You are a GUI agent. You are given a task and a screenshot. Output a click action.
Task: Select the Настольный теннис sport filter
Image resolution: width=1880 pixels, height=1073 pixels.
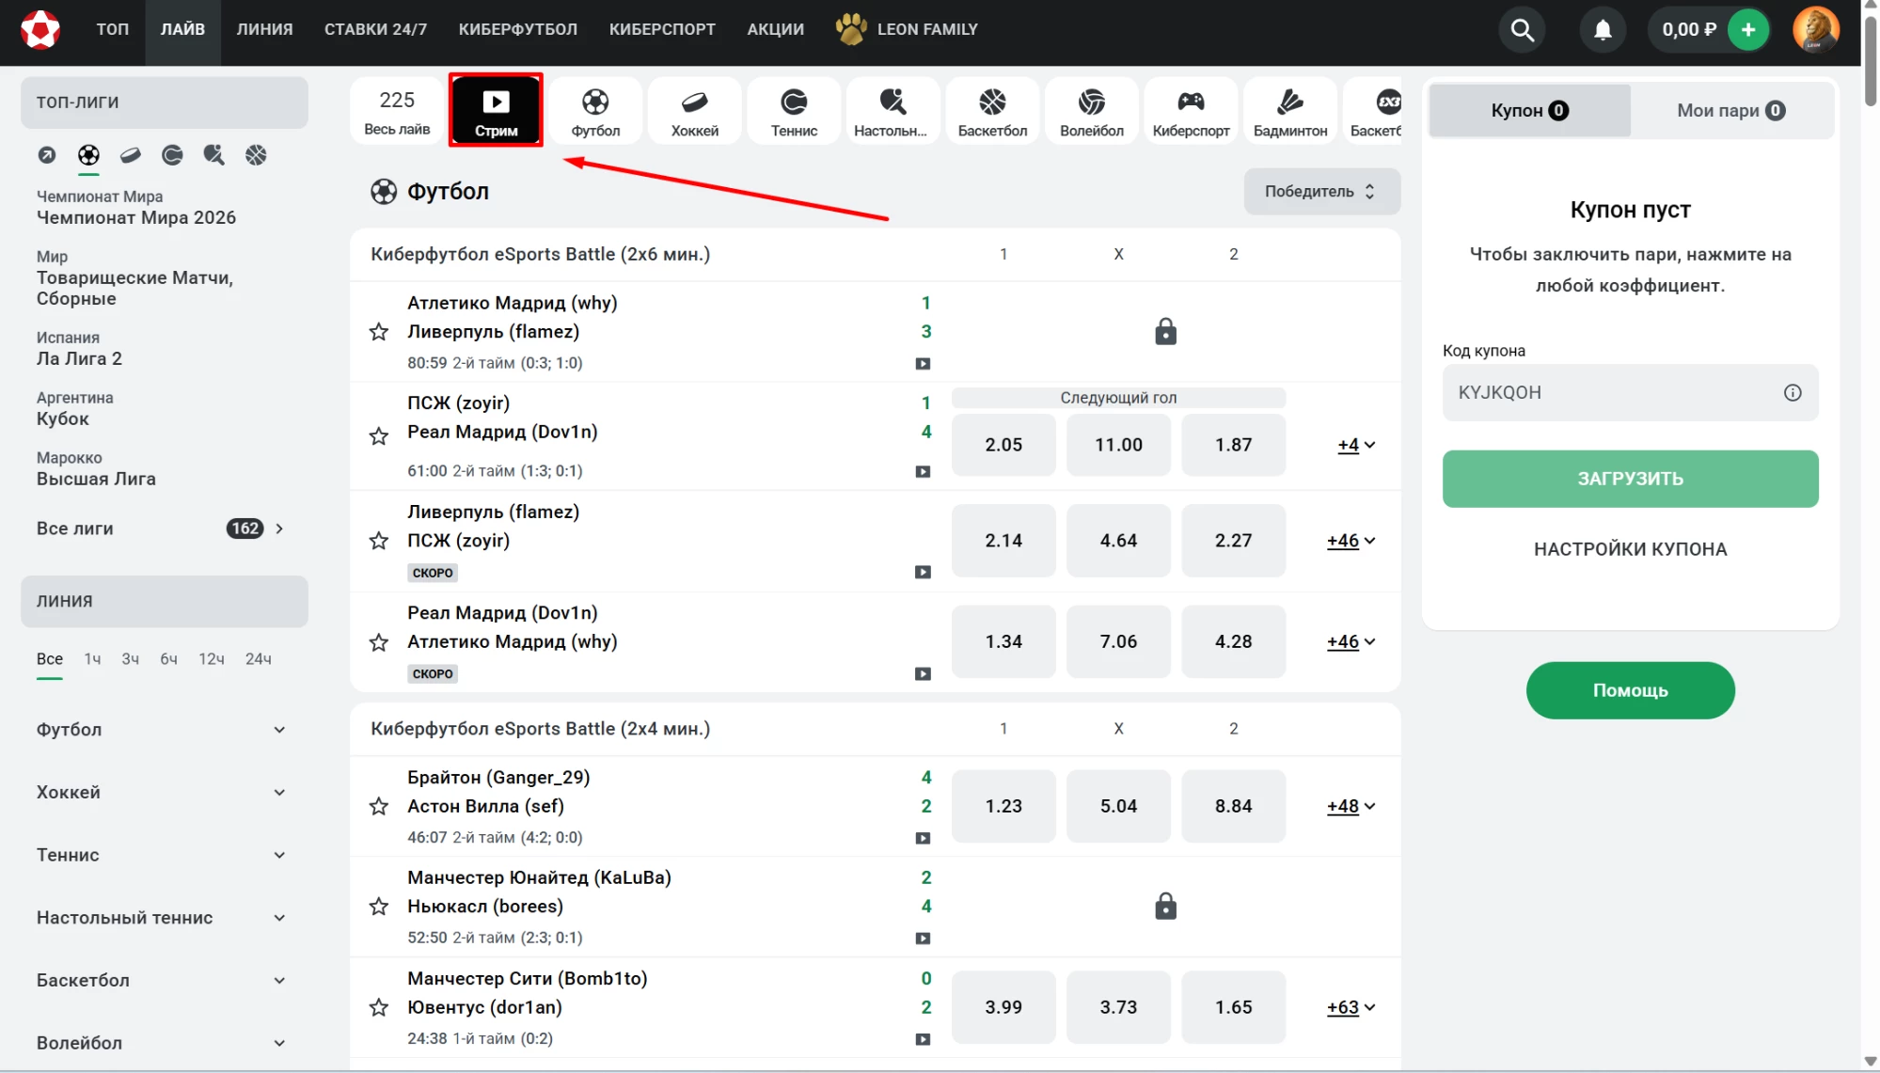point(891,111)
